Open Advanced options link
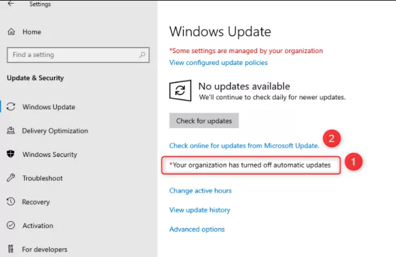The height and width of the screenshot is (257, 396). [197, 229]
